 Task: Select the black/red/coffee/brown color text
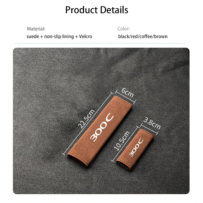[x=143, y=36]
